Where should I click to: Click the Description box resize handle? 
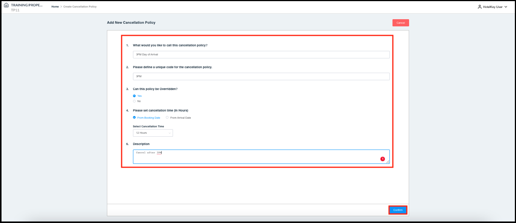pos(388,162)
